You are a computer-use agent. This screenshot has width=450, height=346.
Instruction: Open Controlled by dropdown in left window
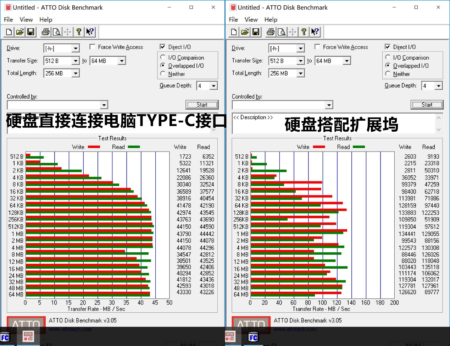click(x=104, y=105)
